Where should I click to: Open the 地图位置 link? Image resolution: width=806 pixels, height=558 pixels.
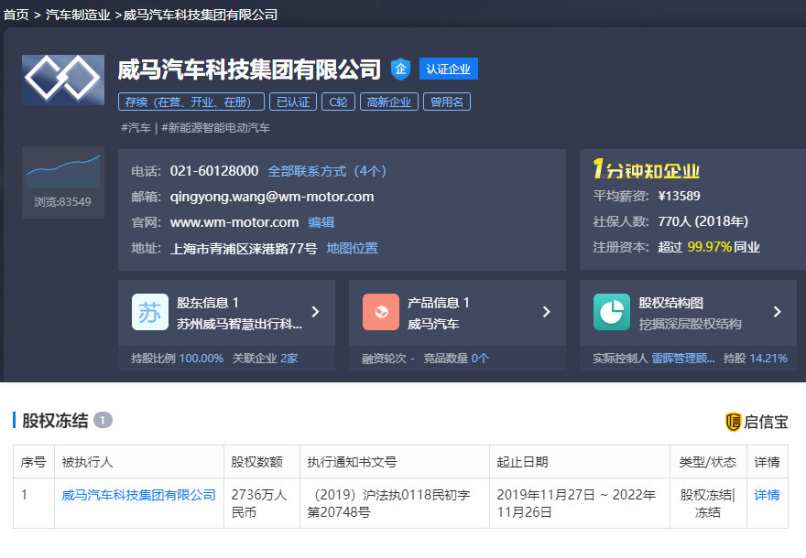click(x=352, y=248)
